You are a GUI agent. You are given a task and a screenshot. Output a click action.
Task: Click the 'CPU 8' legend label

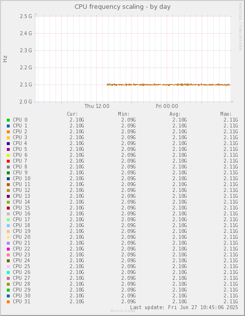tap(20, 167)
